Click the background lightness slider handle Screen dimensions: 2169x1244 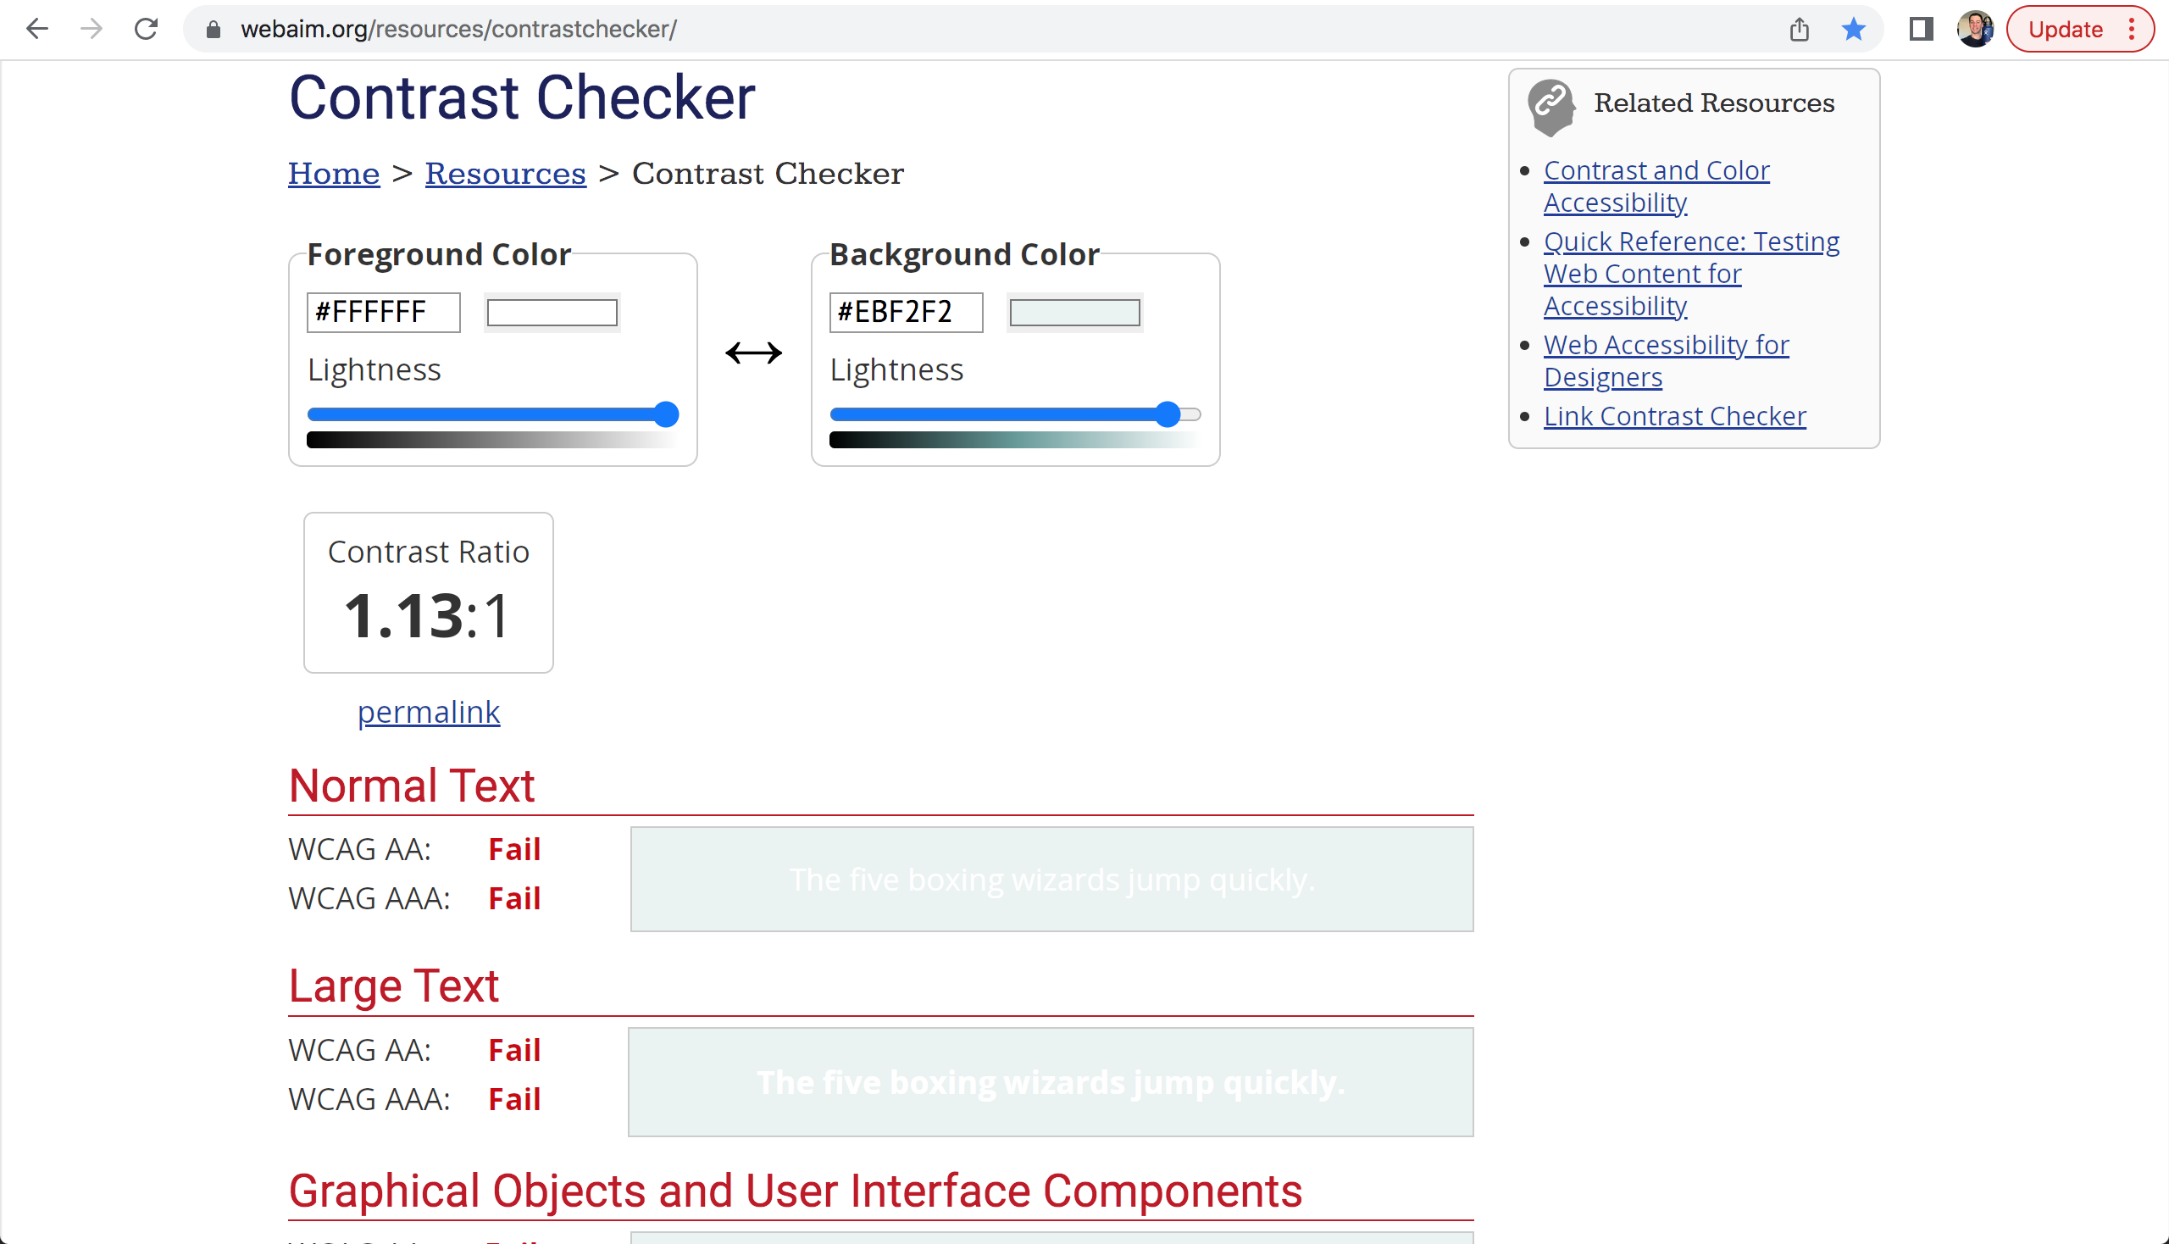1167,414
